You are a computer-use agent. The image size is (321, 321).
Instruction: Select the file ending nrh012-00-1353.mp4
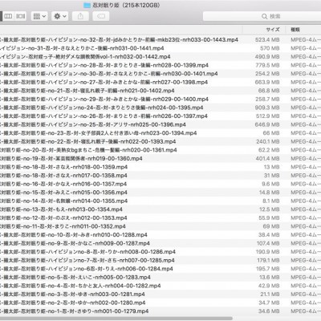[x=160, y=217]
